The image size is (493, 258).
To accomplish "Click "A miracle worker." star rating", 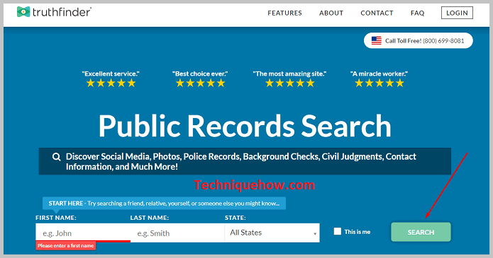I will pos(380,83).
